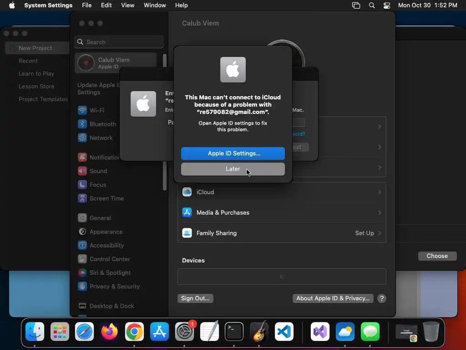This screenshot has width=466, height=350.
Task: Open Spotlight search in menu bar
Action: (371, 5)
